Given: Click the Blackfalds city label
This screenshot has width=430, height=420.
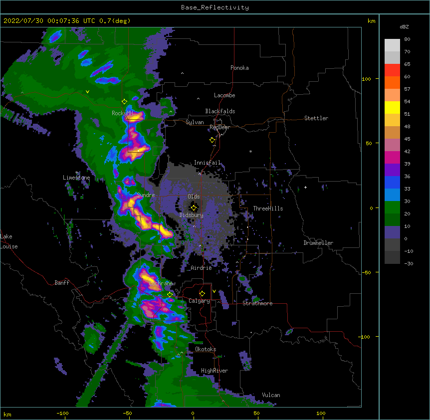Looking at the screenshot, I should [220, 111].
